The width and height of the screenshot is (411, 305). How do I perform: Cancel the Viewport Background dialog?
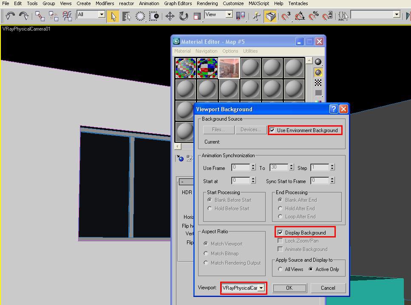point(328,288)
